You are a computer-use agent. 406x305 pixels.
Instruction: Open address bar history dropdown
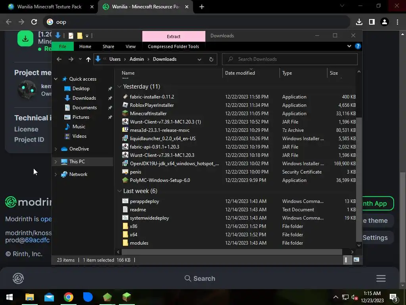coord(199,60)
